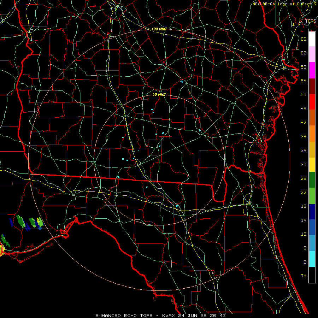Click the '100 NMI' range ring label

[159, 29]
